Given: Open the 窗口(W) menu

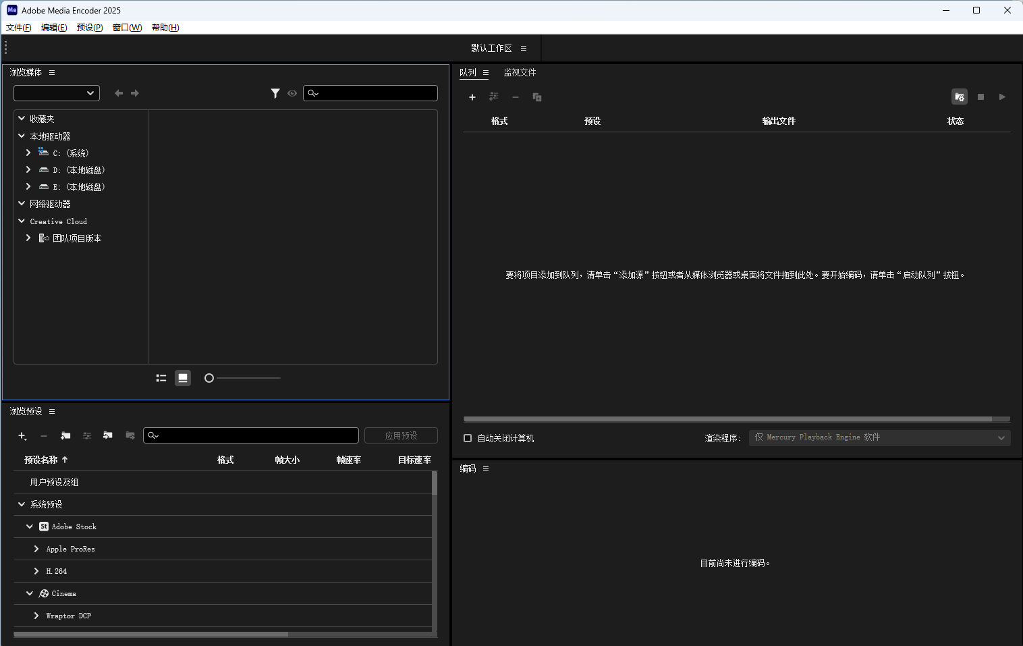Looking at the screenshot, I should tap(128, 28).
